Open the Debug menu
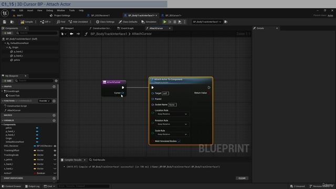The width and height of the screenshot is (336, 189). coord(49,10)
